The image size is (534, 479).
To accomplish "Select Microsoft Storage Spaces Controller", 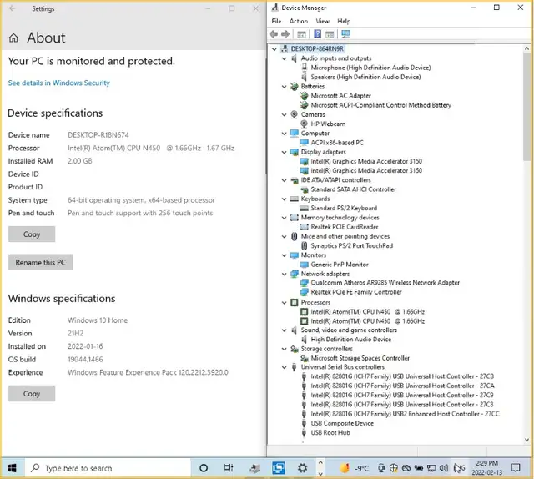I will point(360,358).
